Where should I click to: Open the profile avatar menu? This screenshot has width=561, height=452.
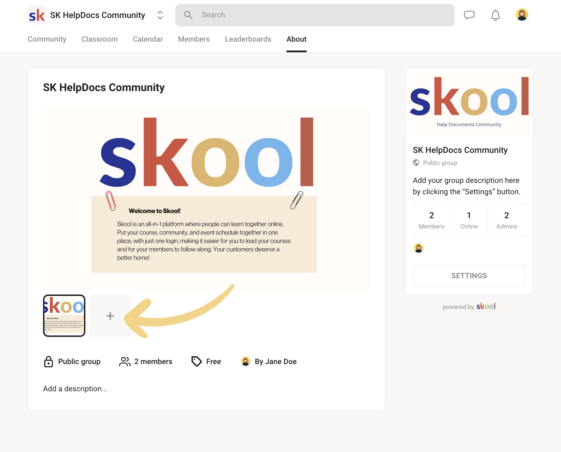522,15
